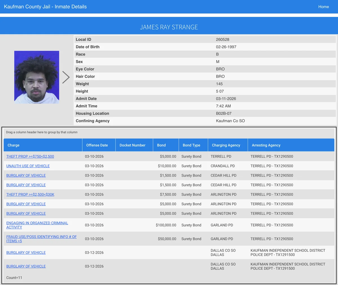Go to the Home page link
Viewport: 338px width, 285px height.
pos(323,7)
